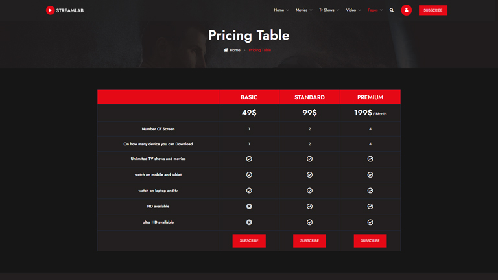
Task: Subscribe to the Basic plan
Action: [249, 240]
